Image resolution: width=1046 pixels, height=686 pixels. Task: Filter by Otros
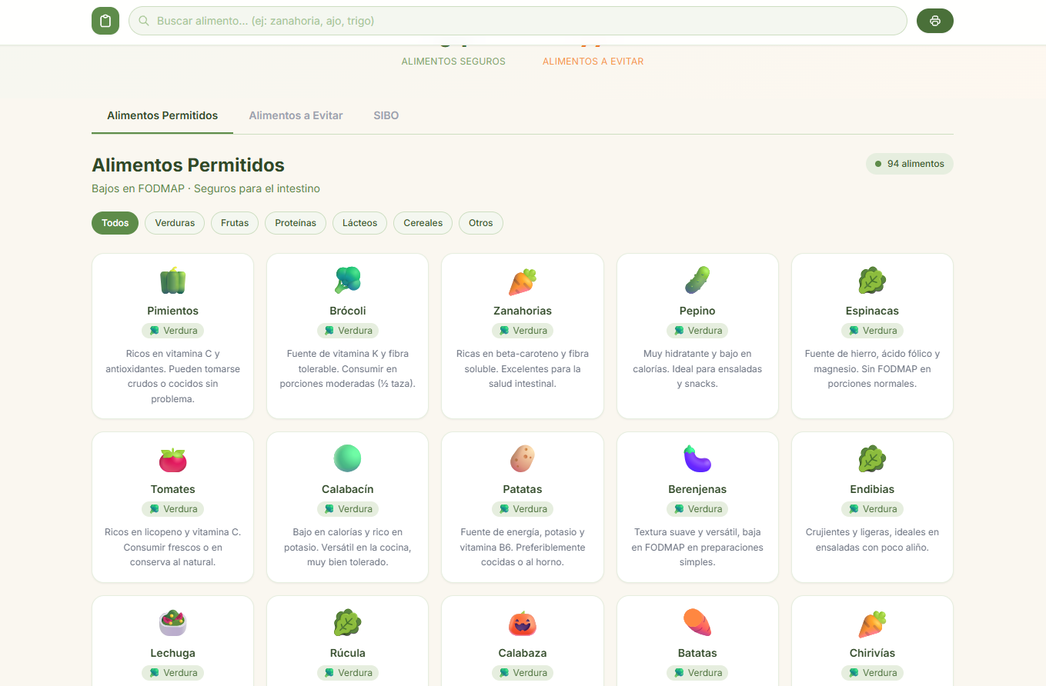click(481, 223)
